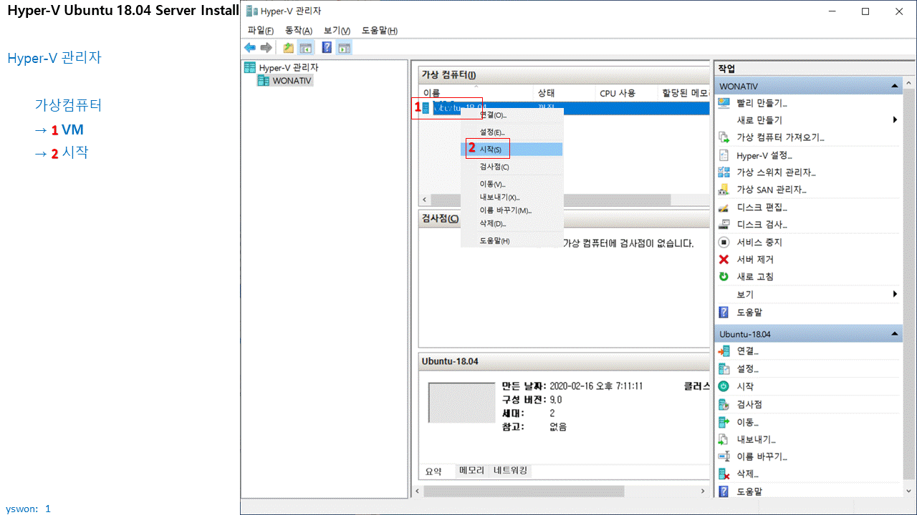The width and height of the screenshot is (917, 515).
Task: Click the Back arrow toolbar icon
Action: [x=249, y=48]
